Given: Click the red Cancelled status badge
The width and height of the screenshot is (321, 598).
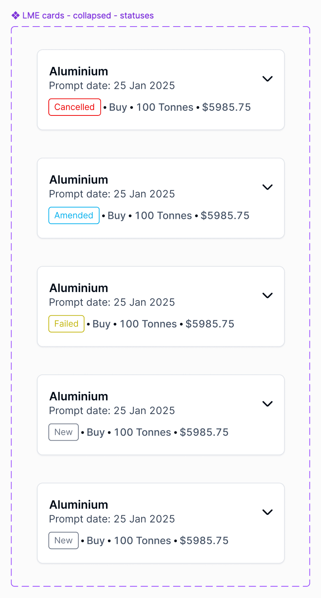Looking at the screenshot, I should click(x=74, y=107).
